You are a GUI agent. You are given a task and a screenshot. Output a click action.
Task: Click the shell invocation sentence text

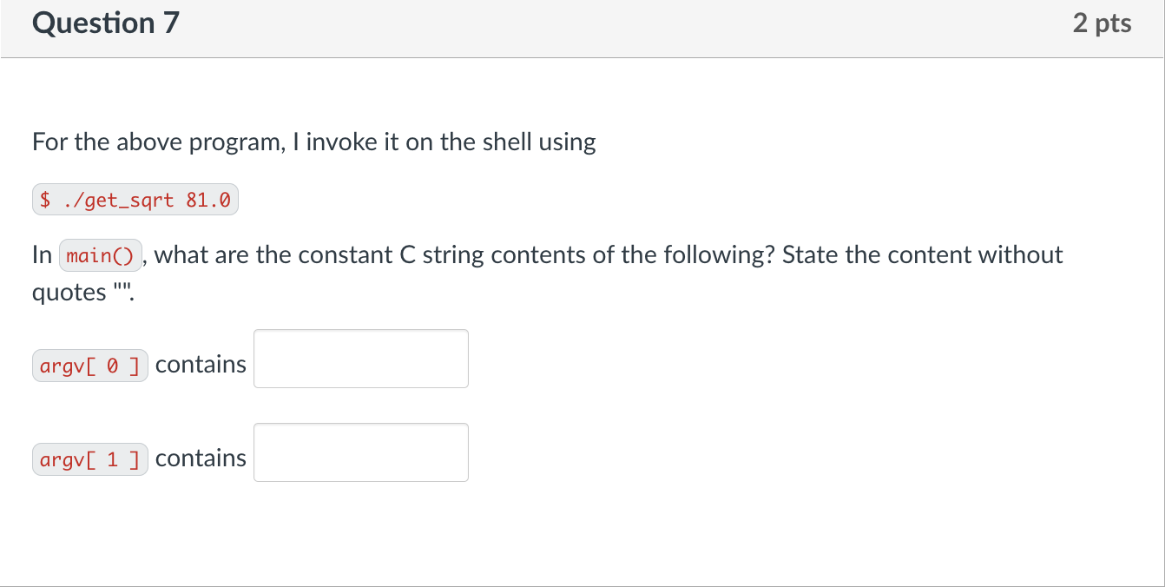click(313, 142)
